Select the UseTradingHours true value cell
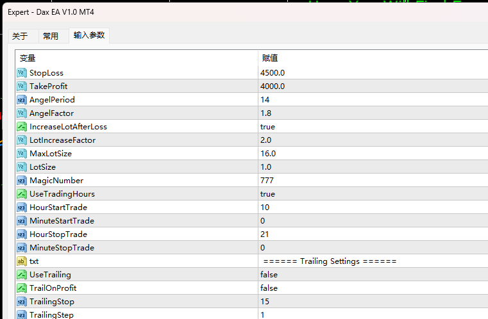This screenshot has height=319, width=488. pos(373,194)
